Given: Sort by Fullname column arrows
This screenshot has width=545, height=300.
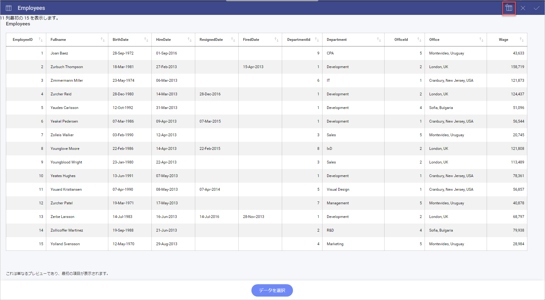Looking at the screenshot, I should pyautogui.click(x=103, y=40).
